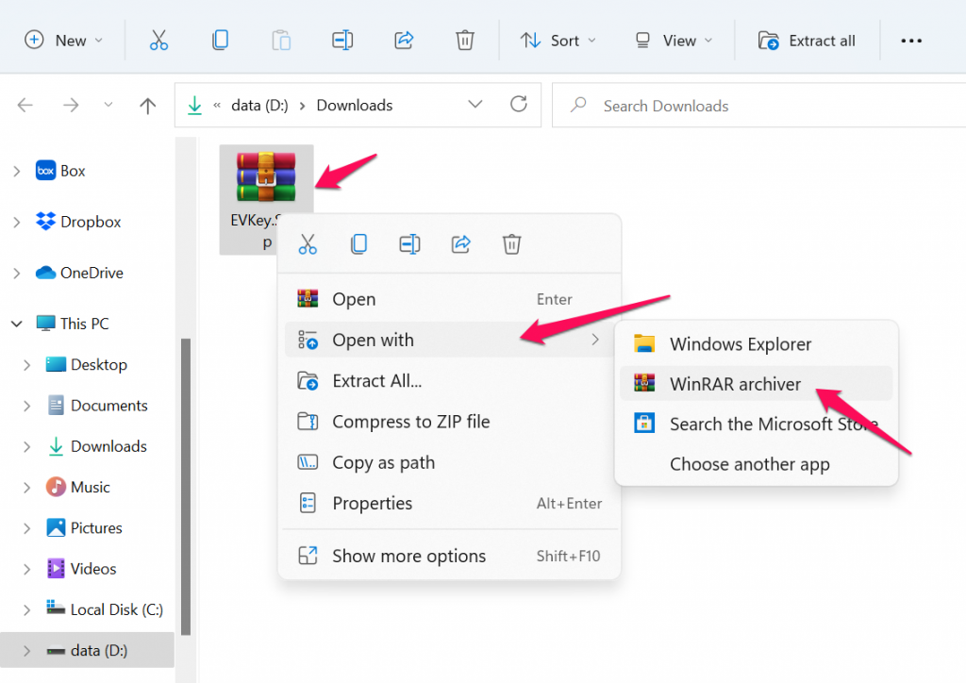Click the Delete icon in context menu
The image size is (966, 683).
click(x=511, y=244)
